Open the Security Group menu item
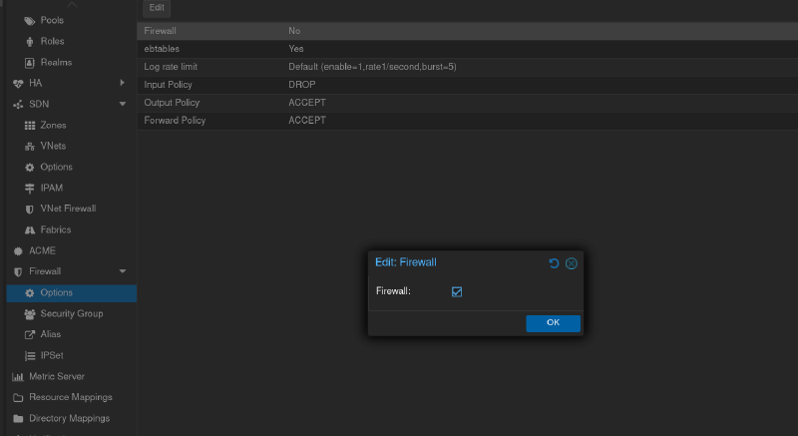 click(71, 313)
